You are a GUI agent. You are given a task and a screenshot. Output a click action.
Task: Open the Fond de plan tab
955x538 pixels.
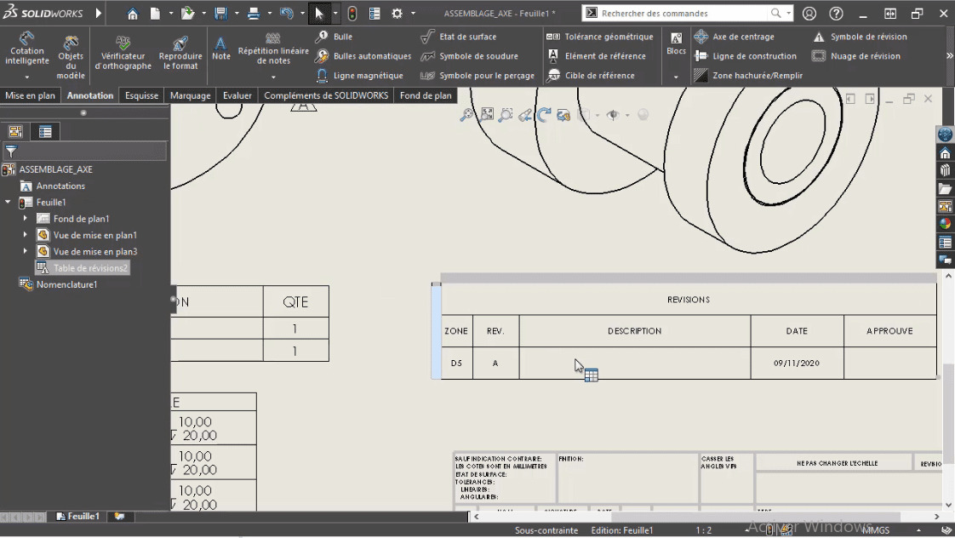pos(426,95)
